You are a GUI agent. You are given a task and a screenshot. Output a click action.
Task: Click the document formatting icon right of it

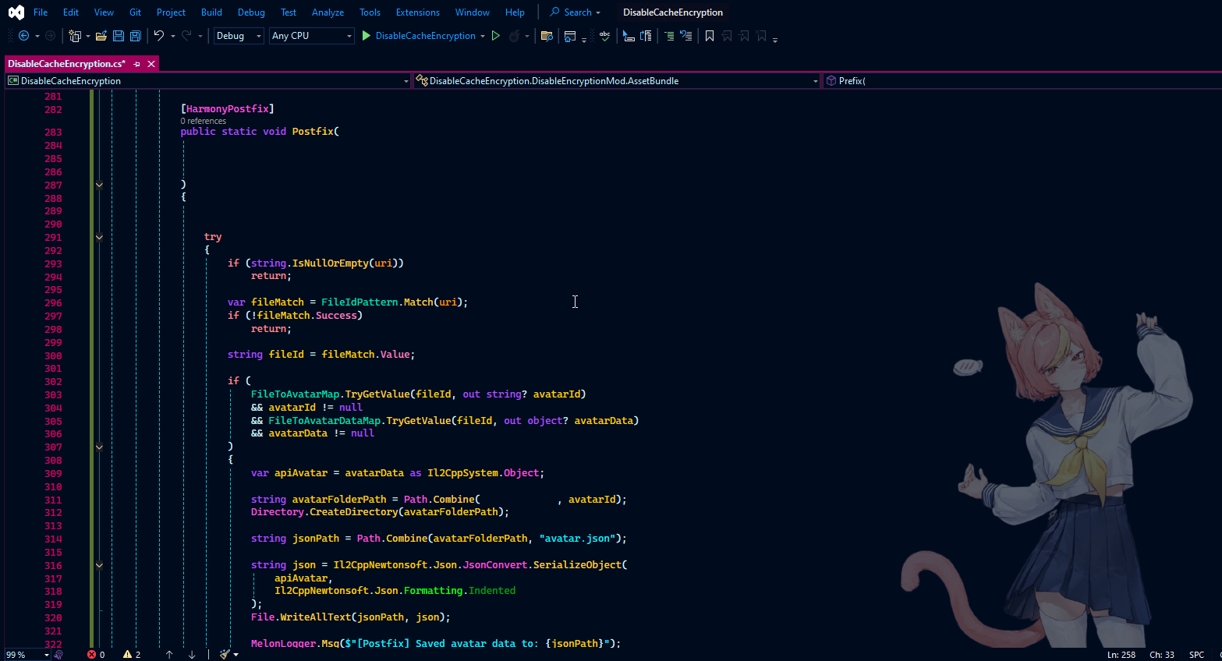pyautogui.click(x=646, y=36)
